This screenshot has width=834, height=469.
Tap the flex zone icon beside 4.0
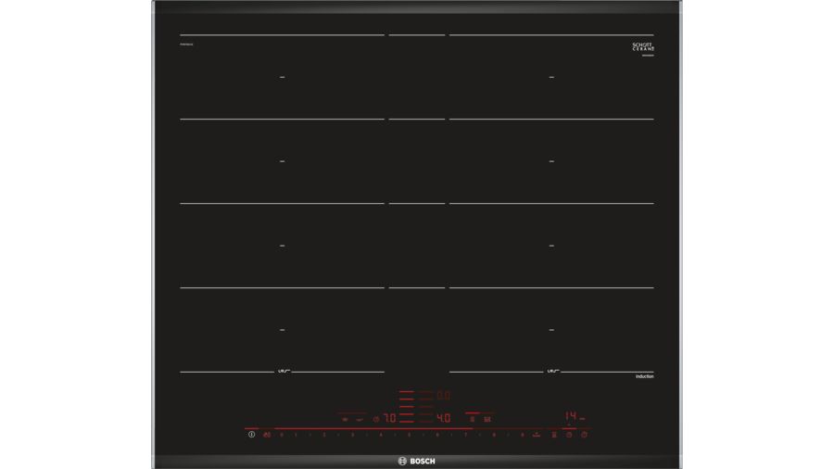(472, 418)
